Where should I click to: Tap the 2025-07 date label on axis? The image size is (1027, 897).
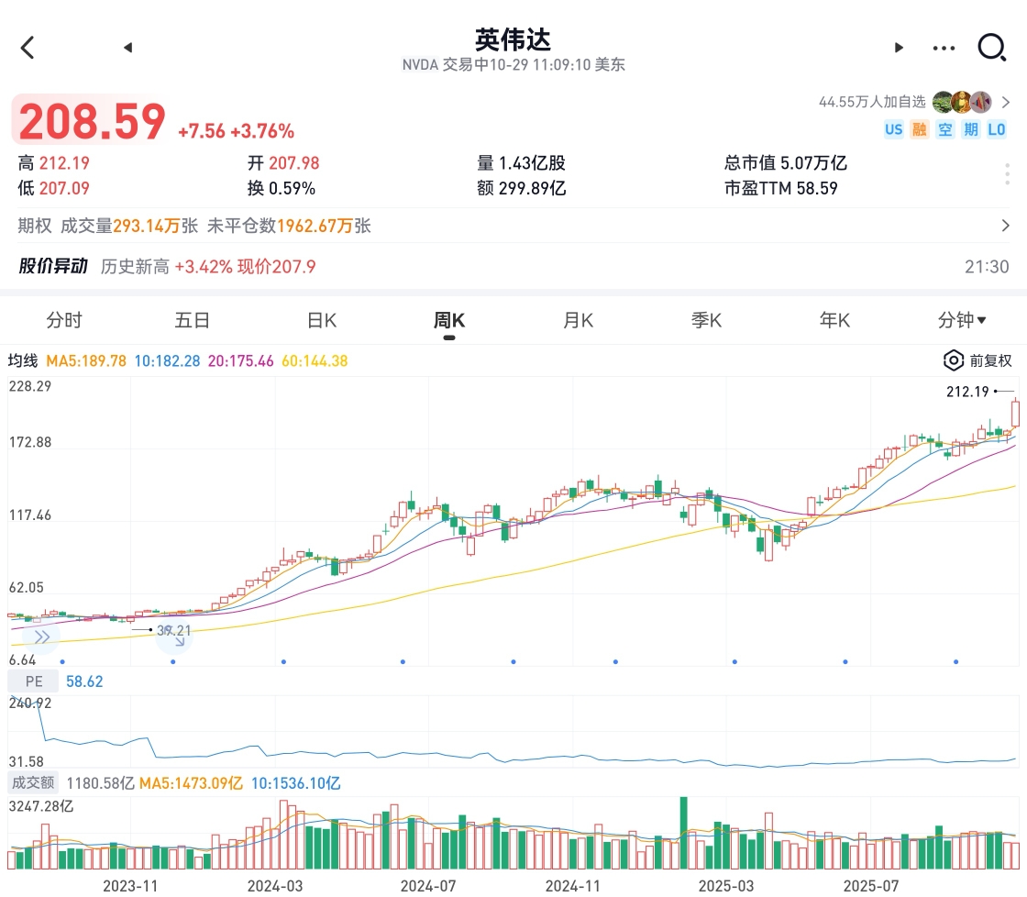tap(871, 886)
